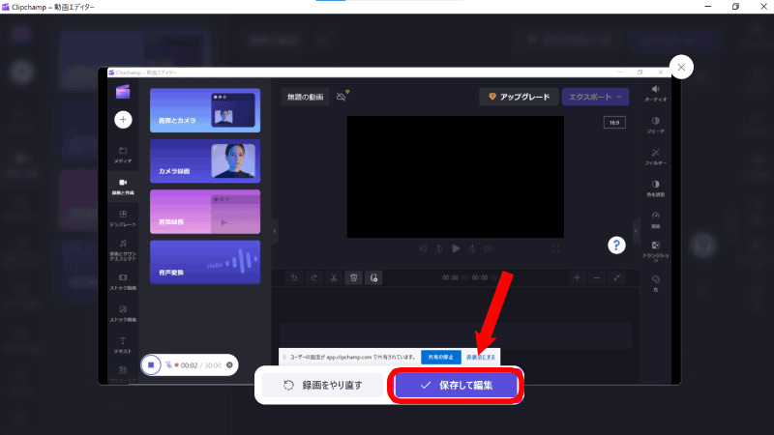Click the fullscreen preview icon
Viewport: 774px width, 435px height.
[555, 248]
